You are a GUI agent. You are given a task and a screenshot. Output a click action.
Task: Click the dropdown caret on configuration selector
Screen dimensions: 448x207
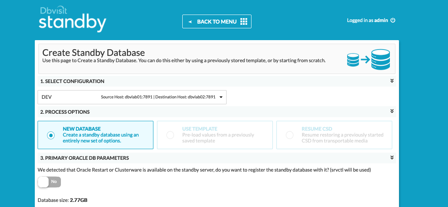(x=221, y=97)
